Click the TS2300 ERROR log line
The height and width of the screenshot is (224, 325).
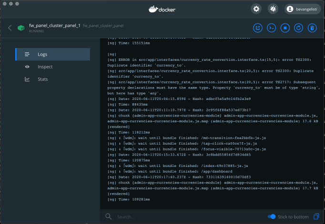(209, 62)
